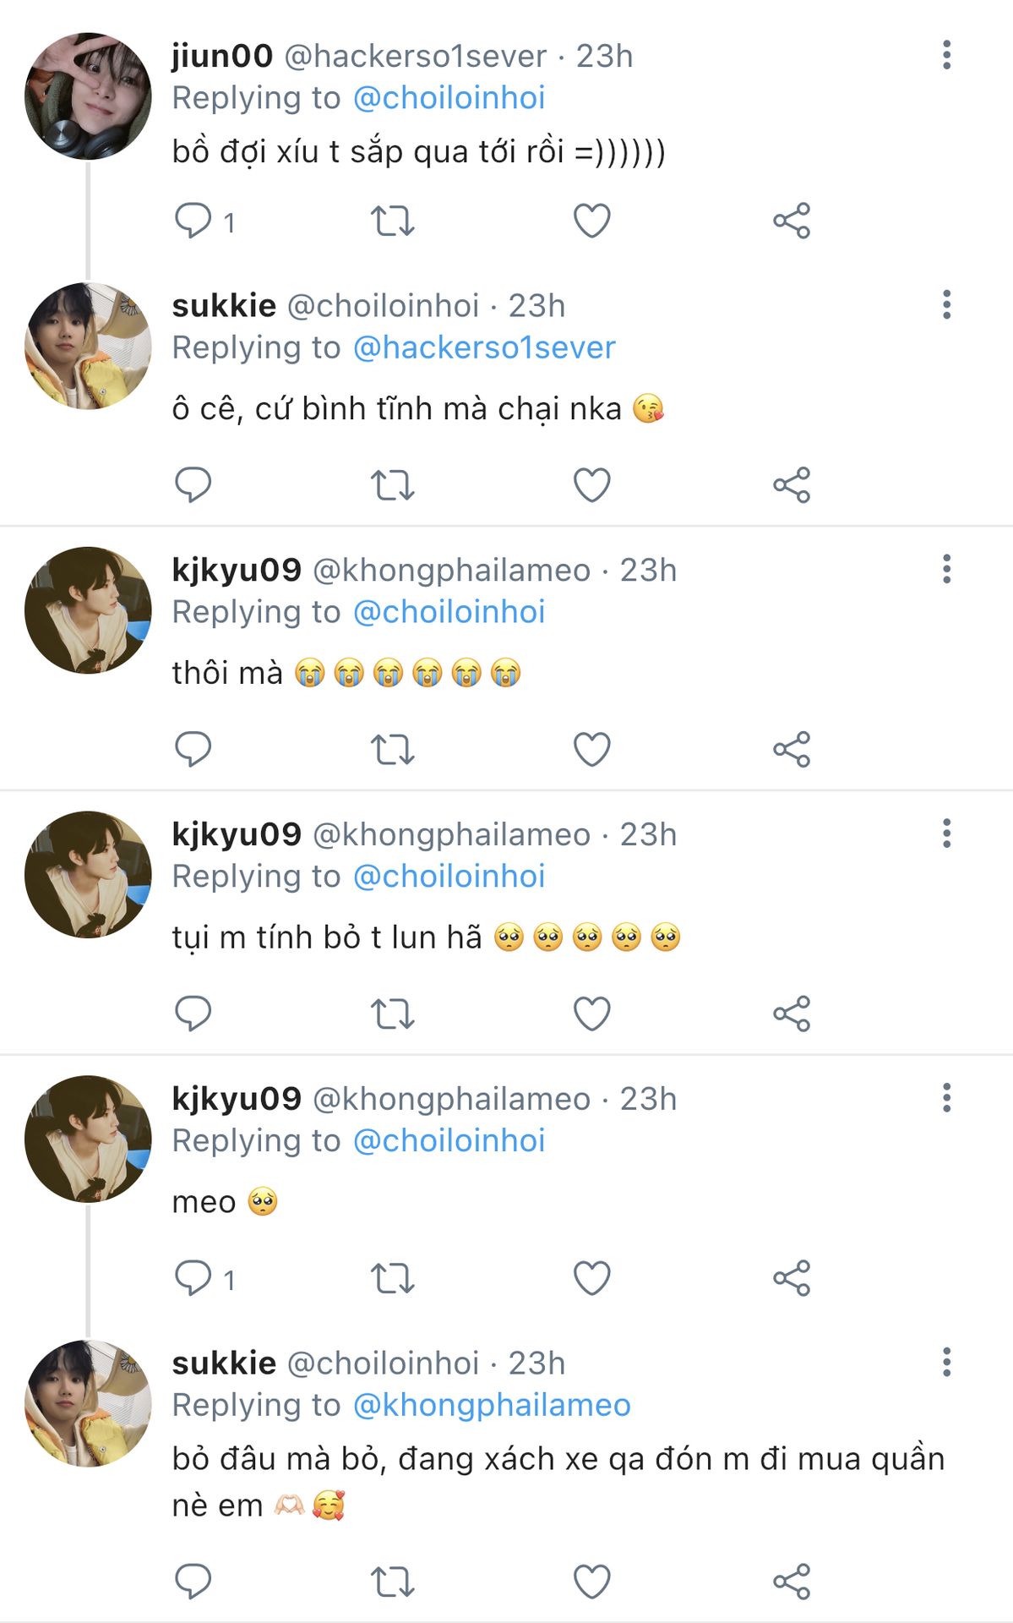Share sukkie's "ô cê" reply tweet
The height and width of the screenshot is (1623, 1013).
click(792, 485)
